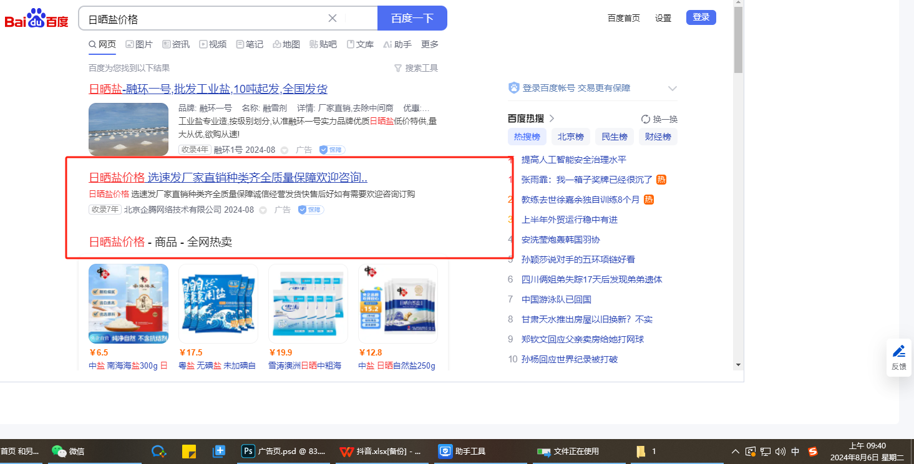The image size is (914, 464).
Task: Open the Ai 助手 tab
Action: pyautogui.click(x=397, y=44)
